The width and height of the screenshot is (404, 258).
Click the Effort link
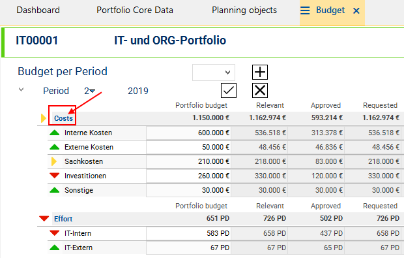click(63, 219)
